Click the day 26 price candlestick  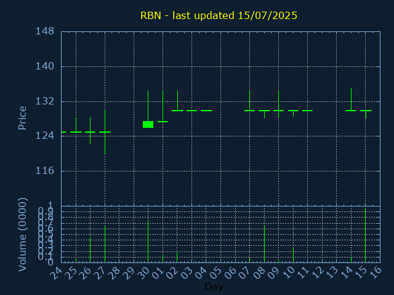pyautogui.click(x=90, y=131)
